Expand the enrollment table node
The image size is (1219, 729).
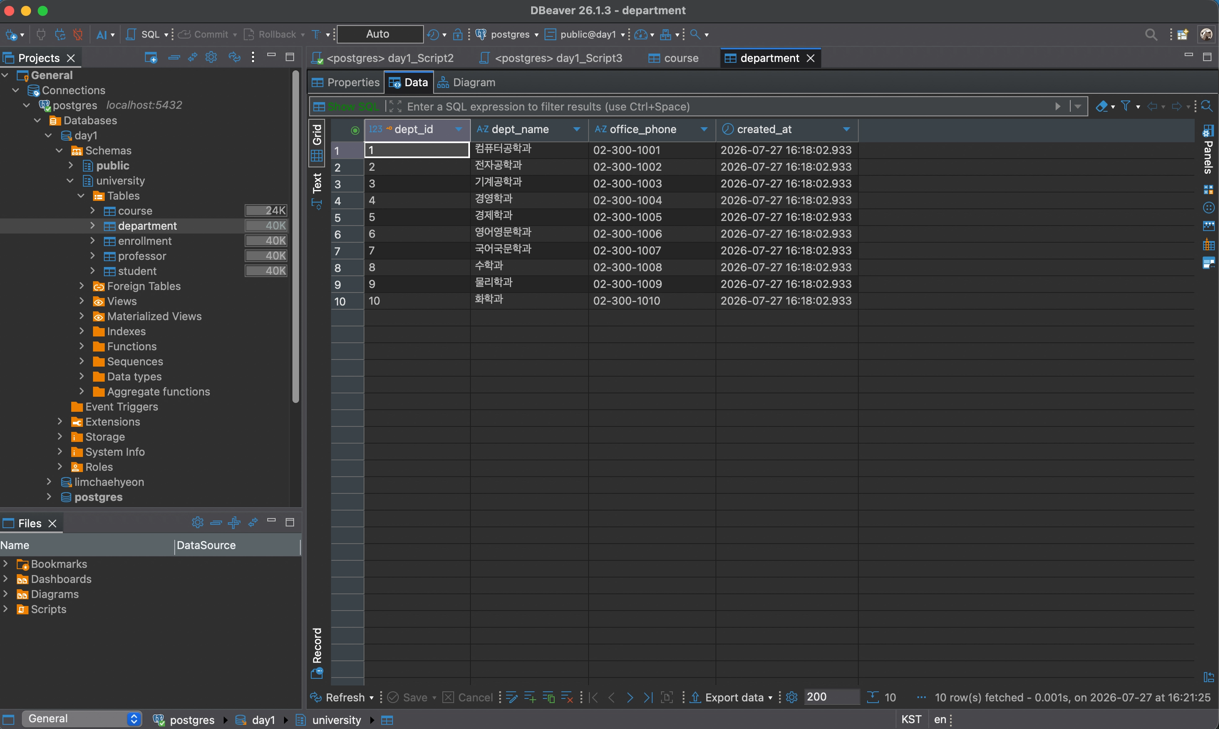coord(93,241)
